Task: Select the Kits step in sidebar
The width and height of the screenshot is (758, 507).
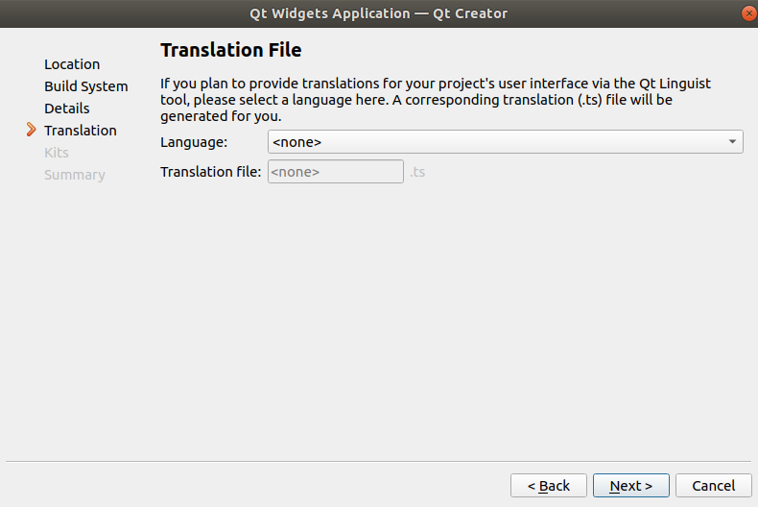Action: [x=56, y=153]
